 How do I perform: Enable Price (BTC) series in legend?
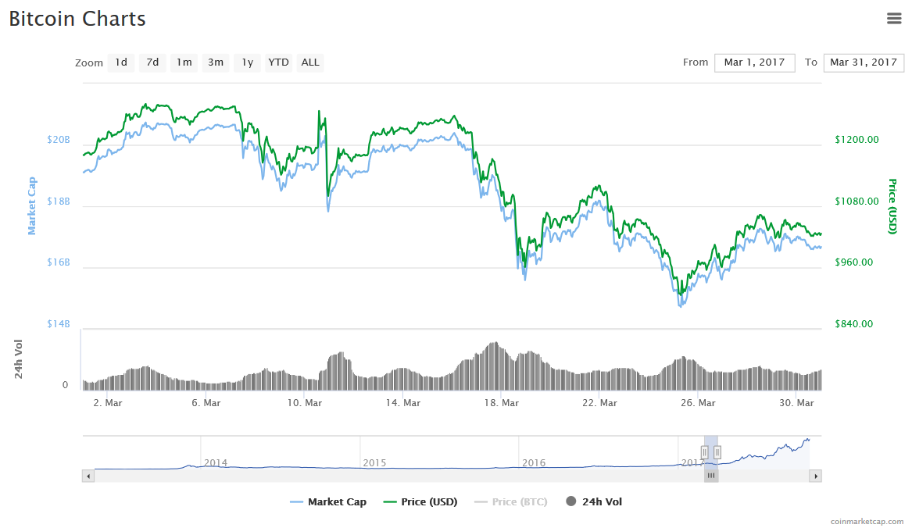[x=511, y=501]
